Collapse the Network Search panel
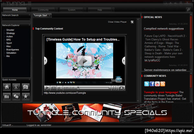The width and height of the screenshot is (194, 134). [29, 15]
